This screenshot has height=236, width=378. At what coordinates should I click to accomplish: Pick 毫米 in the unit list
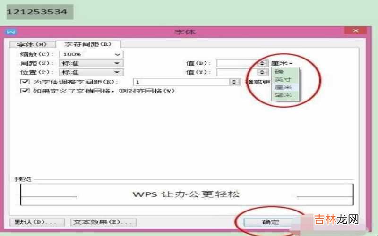point(283,95)
